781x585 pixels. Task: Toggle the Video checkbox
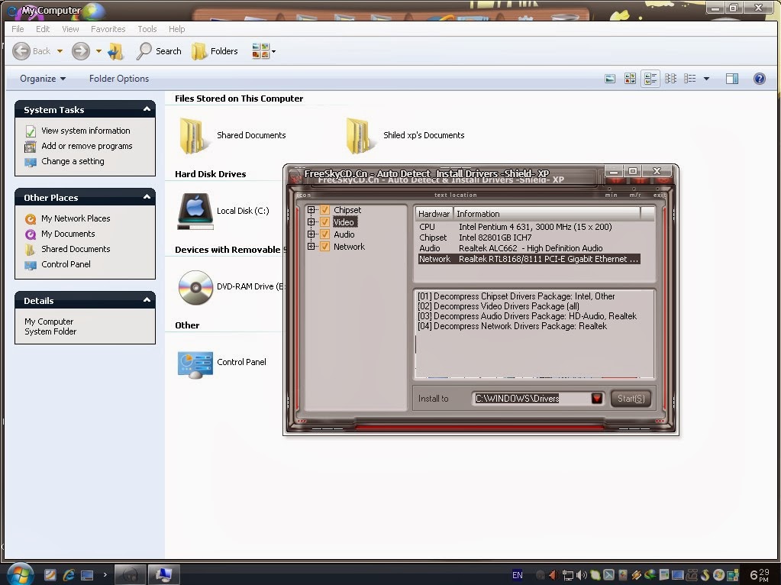(x=324, y=221)
